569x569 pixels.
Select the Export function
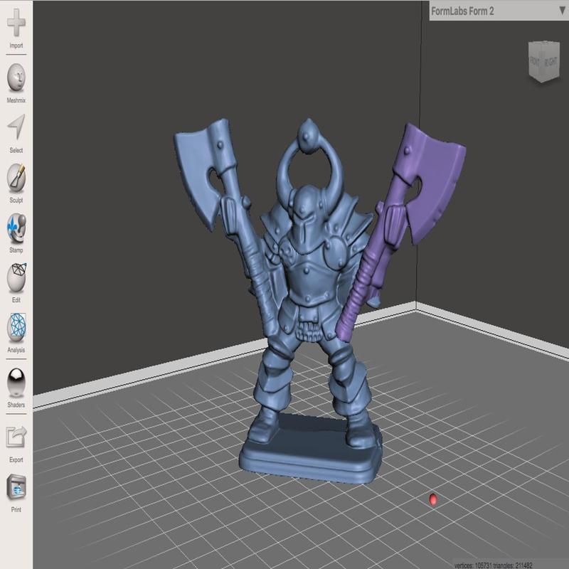click(x=16, y=437)
